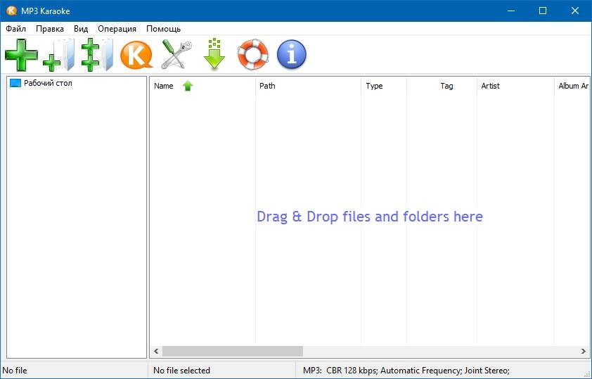Click the orange K karaoke icon
Viewport: 592px width, 379px height.
(136, 55)
